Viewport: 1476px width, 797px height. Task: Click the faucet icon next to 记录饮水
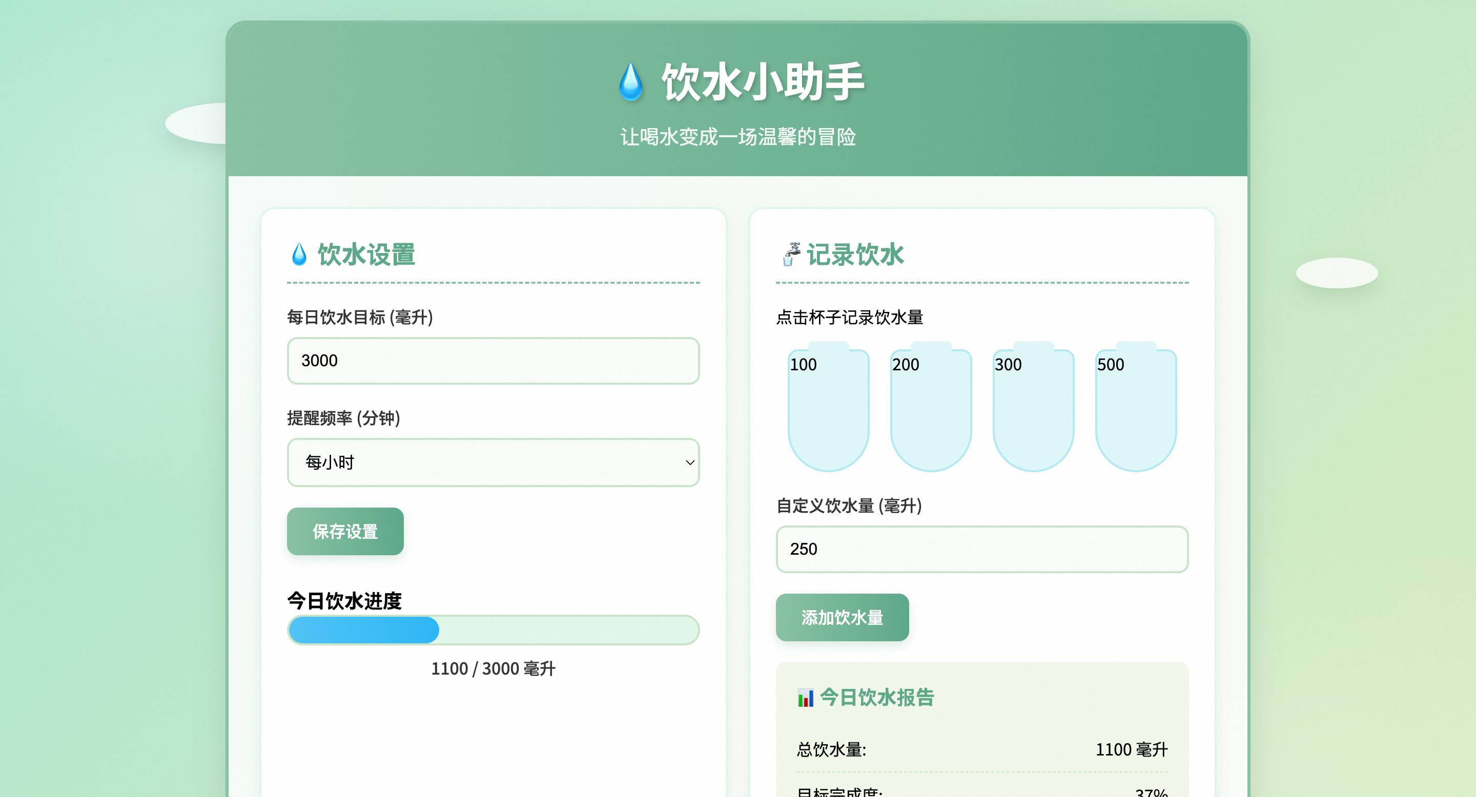[x=791, y=254]
